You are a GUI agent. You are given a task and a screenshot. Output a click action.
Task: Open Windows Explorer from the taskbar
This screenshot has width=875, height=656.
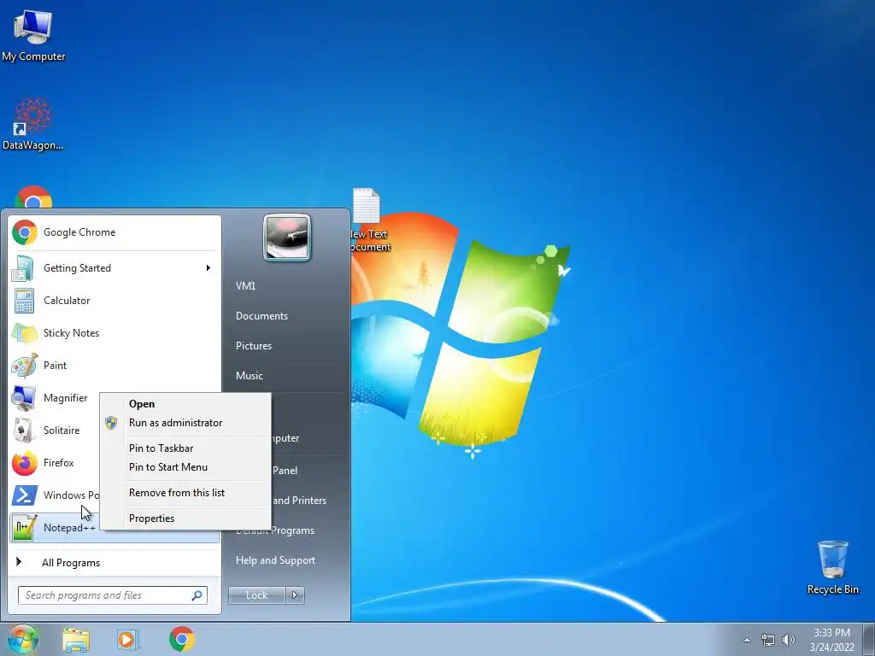76,639
